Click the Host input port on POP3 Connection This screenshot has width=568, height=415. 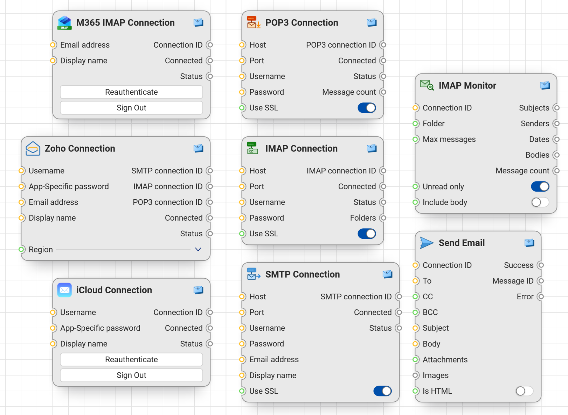click(242, 45)
